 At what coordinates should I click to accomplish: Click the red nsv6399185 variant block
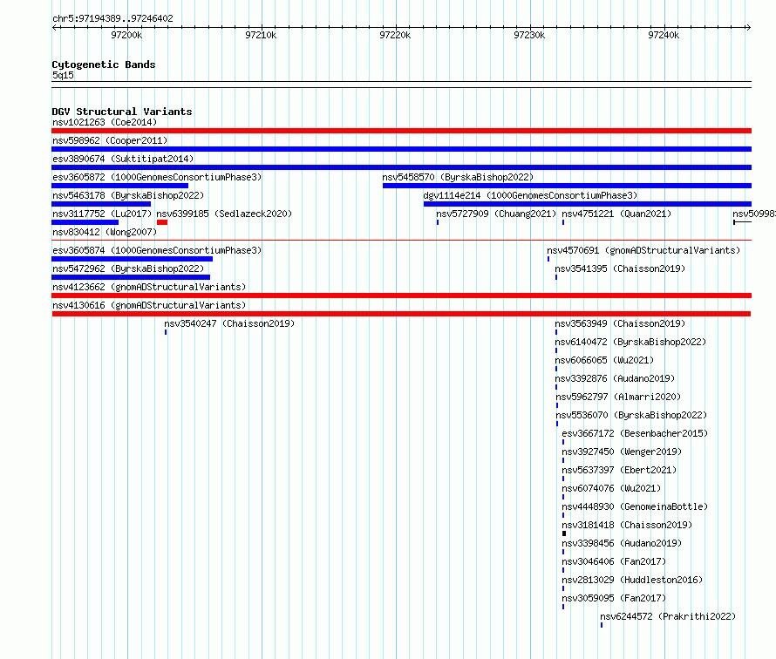[162, 222]
